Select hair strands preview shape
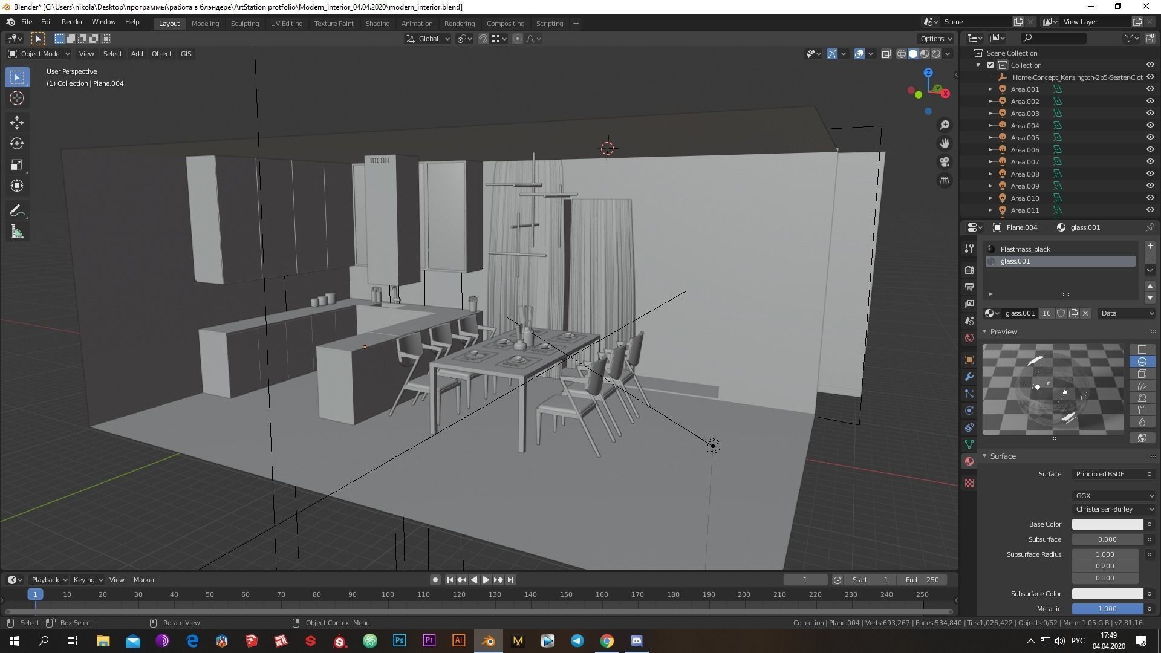 click(1142, 386)
